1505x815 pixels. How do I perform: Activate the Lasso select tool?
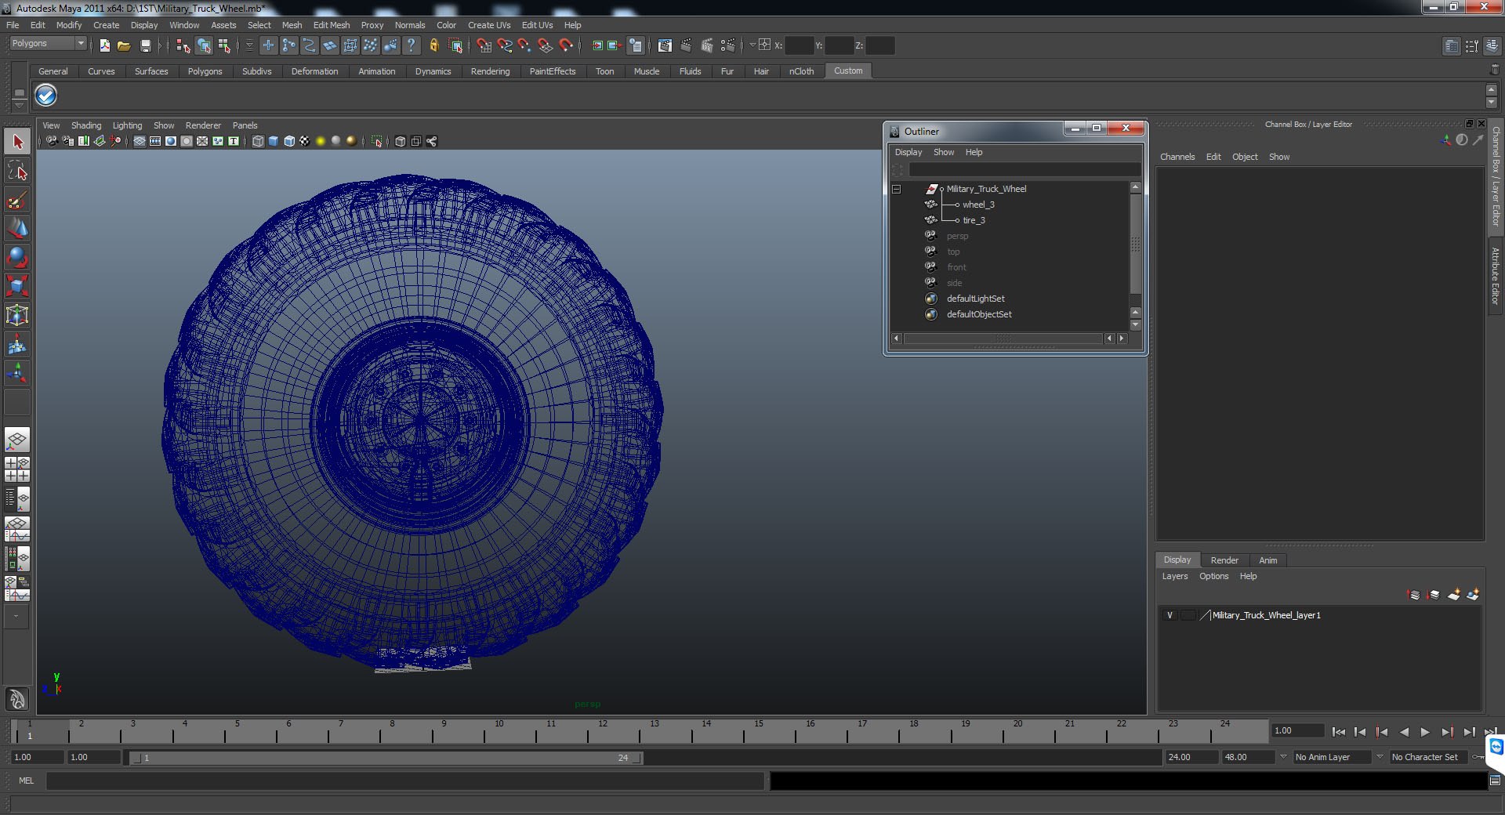pyautogui.click(x=17, y=171)
